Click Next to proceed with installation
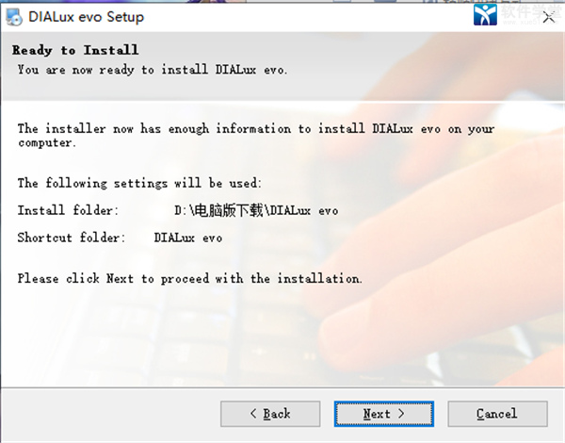 [x=384, y=414]
